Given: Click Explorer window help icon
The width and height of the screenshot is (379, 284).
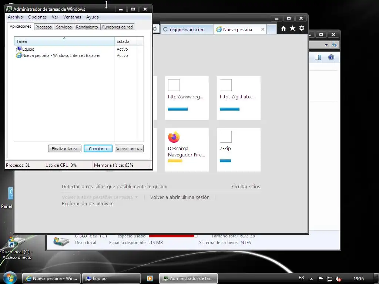Looking at the screenshot, I should pos(331,57).
